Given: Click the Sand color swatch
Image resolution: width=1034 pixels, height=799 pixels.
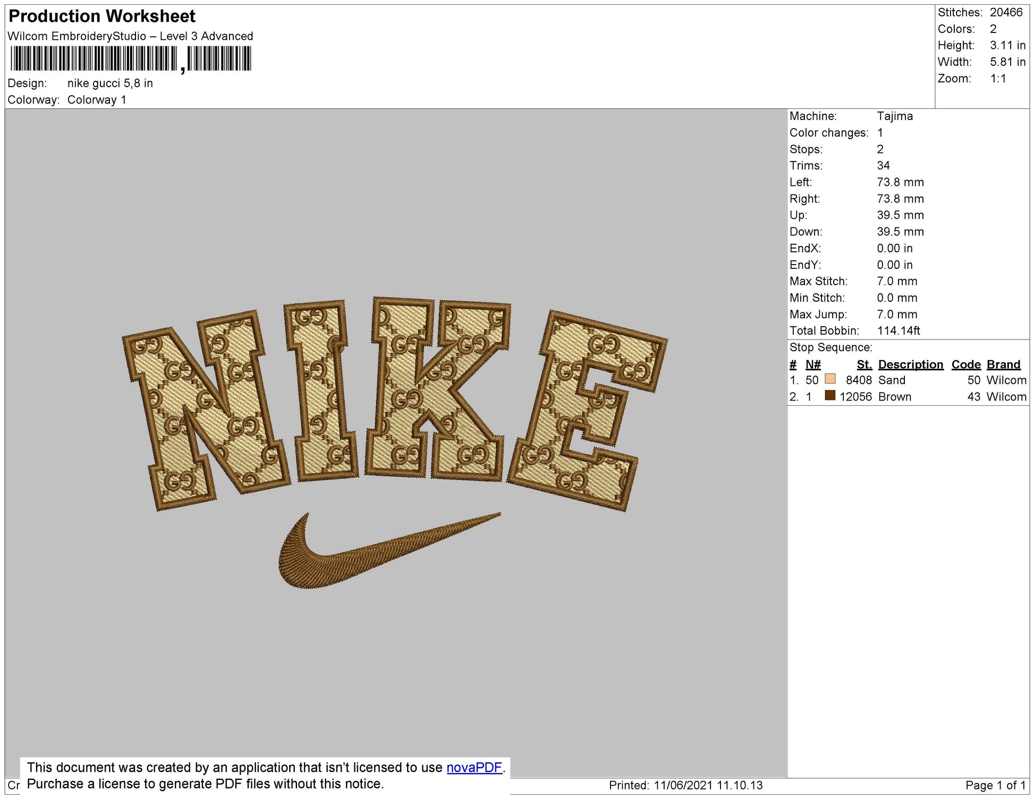Looking at the screenshot, I should 830,379.
